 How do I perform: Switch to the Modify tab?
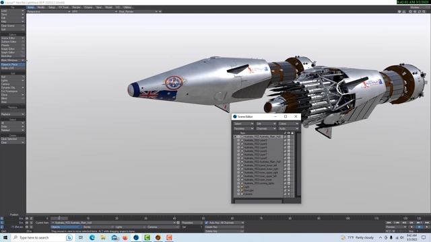[41, 7]
